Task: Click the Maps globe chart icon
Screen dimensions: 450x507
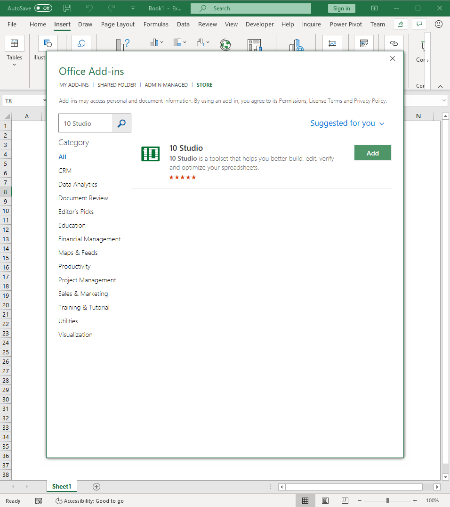Action: [x=225, y=45]
